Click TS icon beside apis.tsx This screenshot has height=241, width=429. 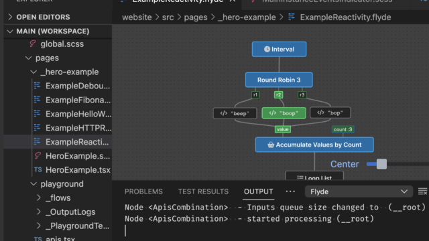point(38,239)
